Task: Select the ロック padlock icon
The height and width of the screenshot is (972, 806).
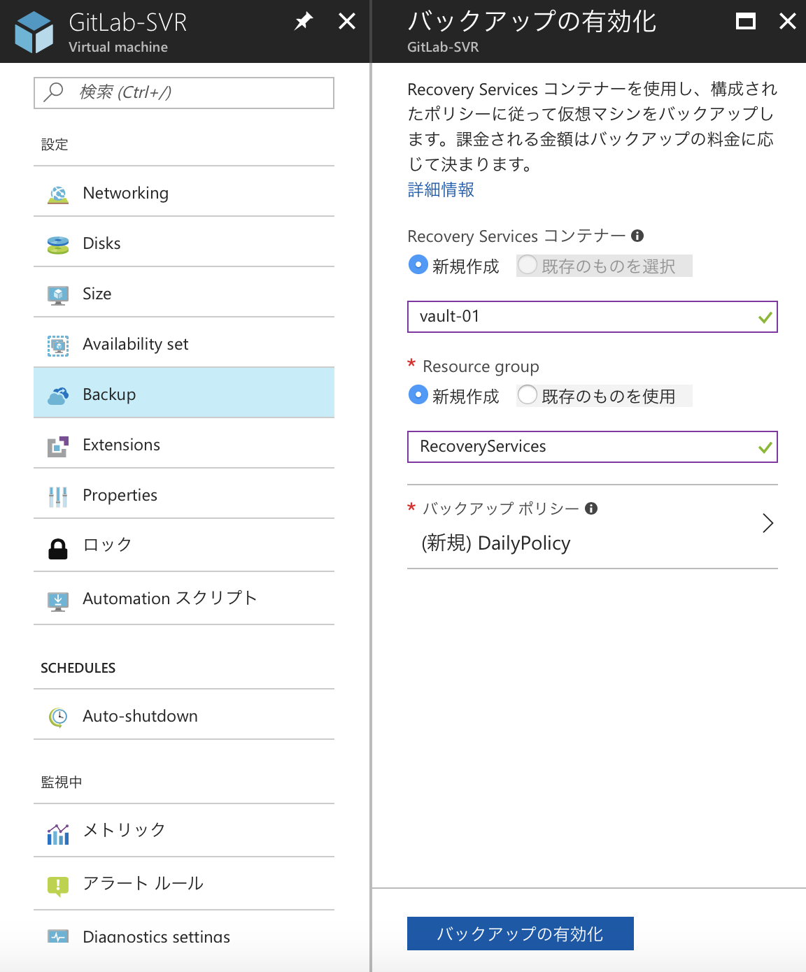Action: coord(58,545)
